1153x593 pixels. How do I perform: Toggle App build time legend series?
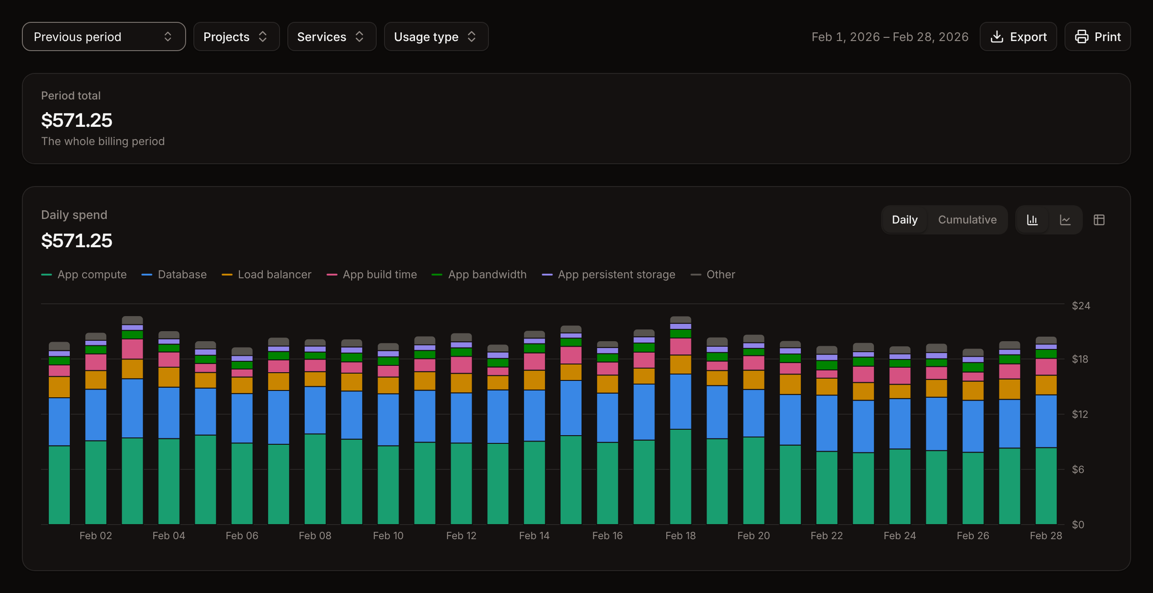pos(372,275)
